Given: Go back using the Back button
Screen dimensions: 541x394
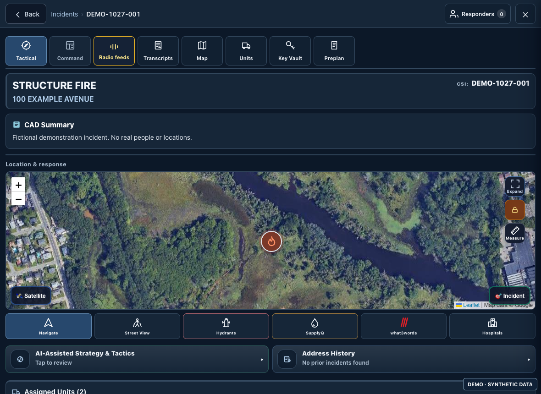Looking at the screenshot, I should click(26, 14).
